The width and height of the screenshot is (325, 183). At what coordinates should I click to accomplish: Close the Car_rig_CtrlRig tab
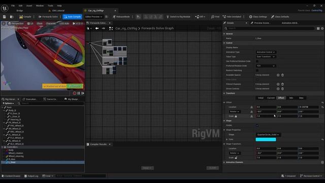(x=115, y=11)
